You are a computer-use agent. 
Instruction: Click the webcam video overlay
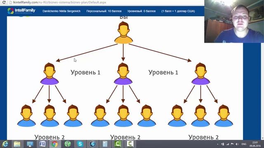pos(234,21)
